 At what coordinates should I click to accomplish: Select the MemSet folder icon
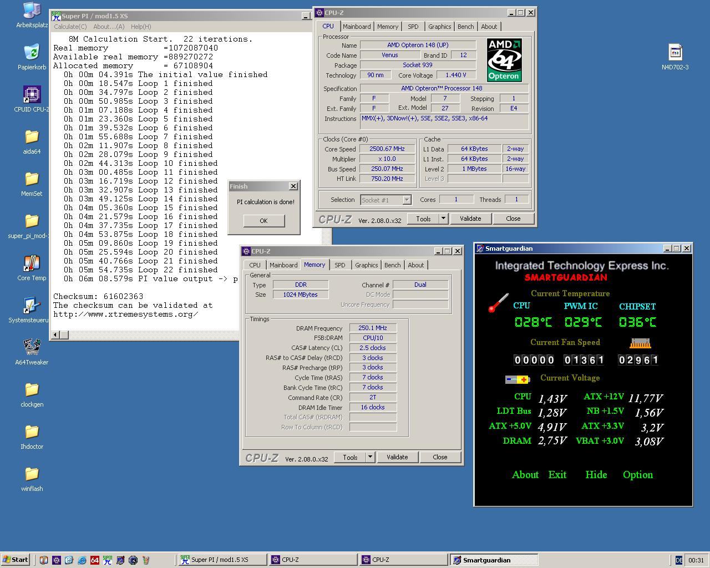[32, 179]
